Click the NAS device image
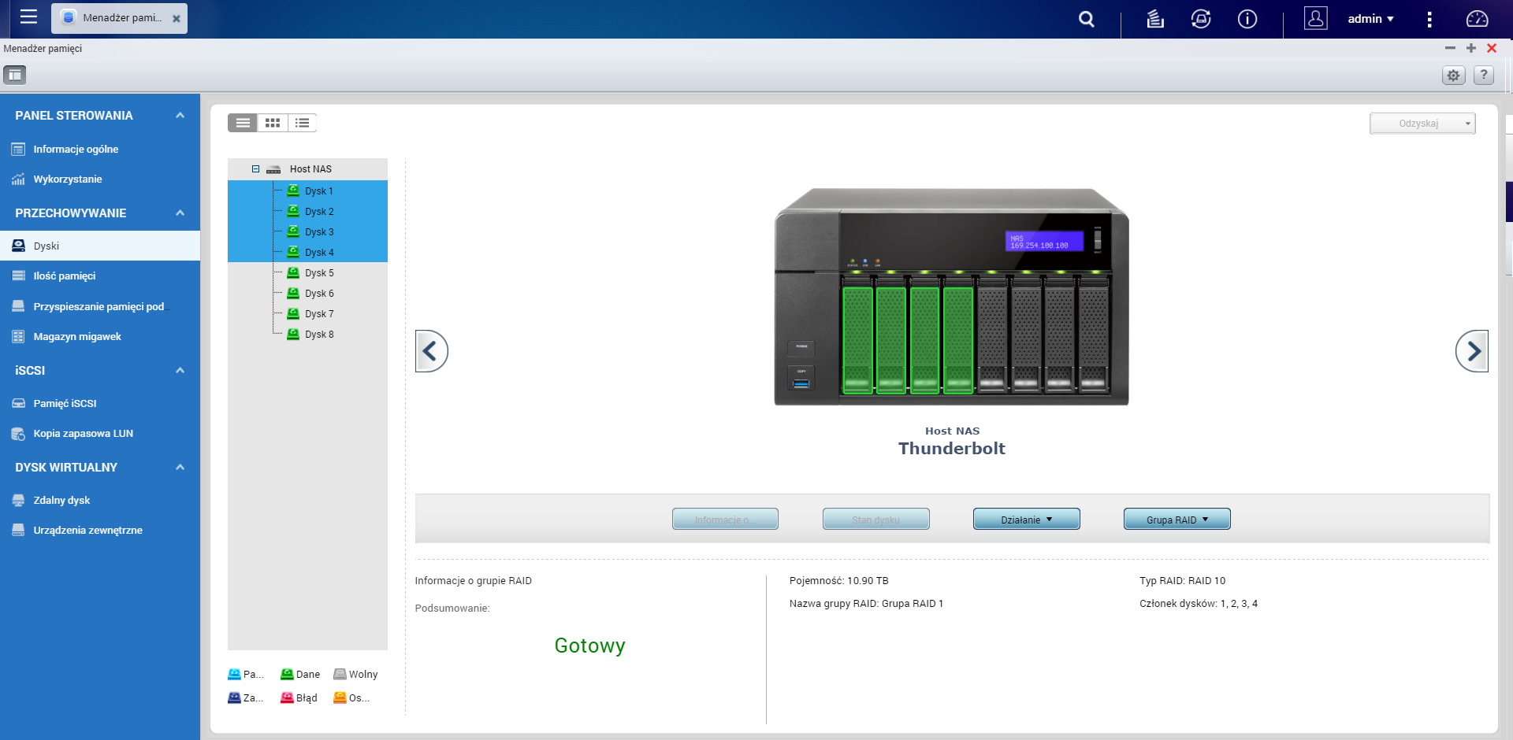 [952, 297]
